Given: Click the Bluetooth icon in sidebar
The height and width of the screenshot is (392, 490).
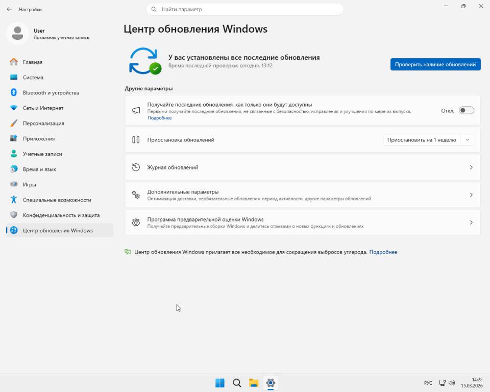Looking at the screenshot, I should pos(14,92).
